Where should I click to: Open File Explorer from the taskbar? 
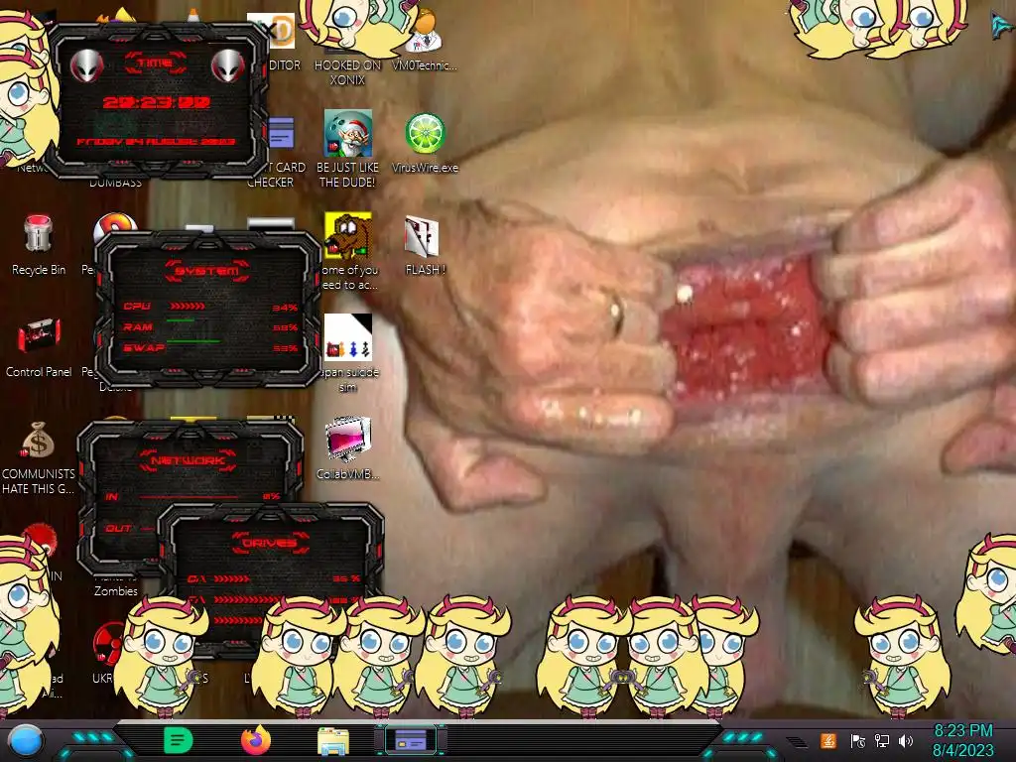point(333,740)
